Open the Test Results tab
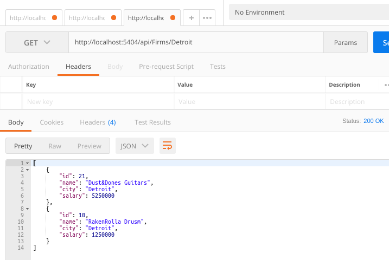 pyautogui.click(x=152, y=122)
